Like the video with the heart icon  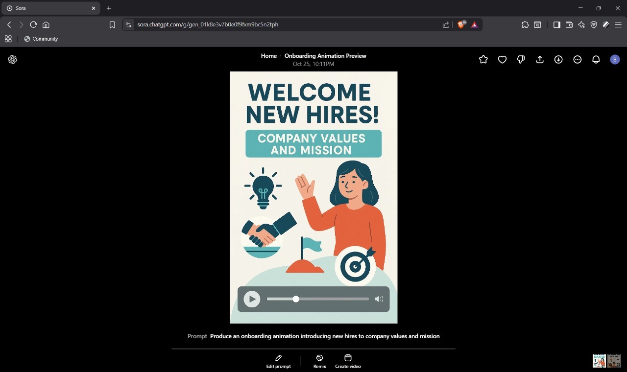[x=502, y=59]
